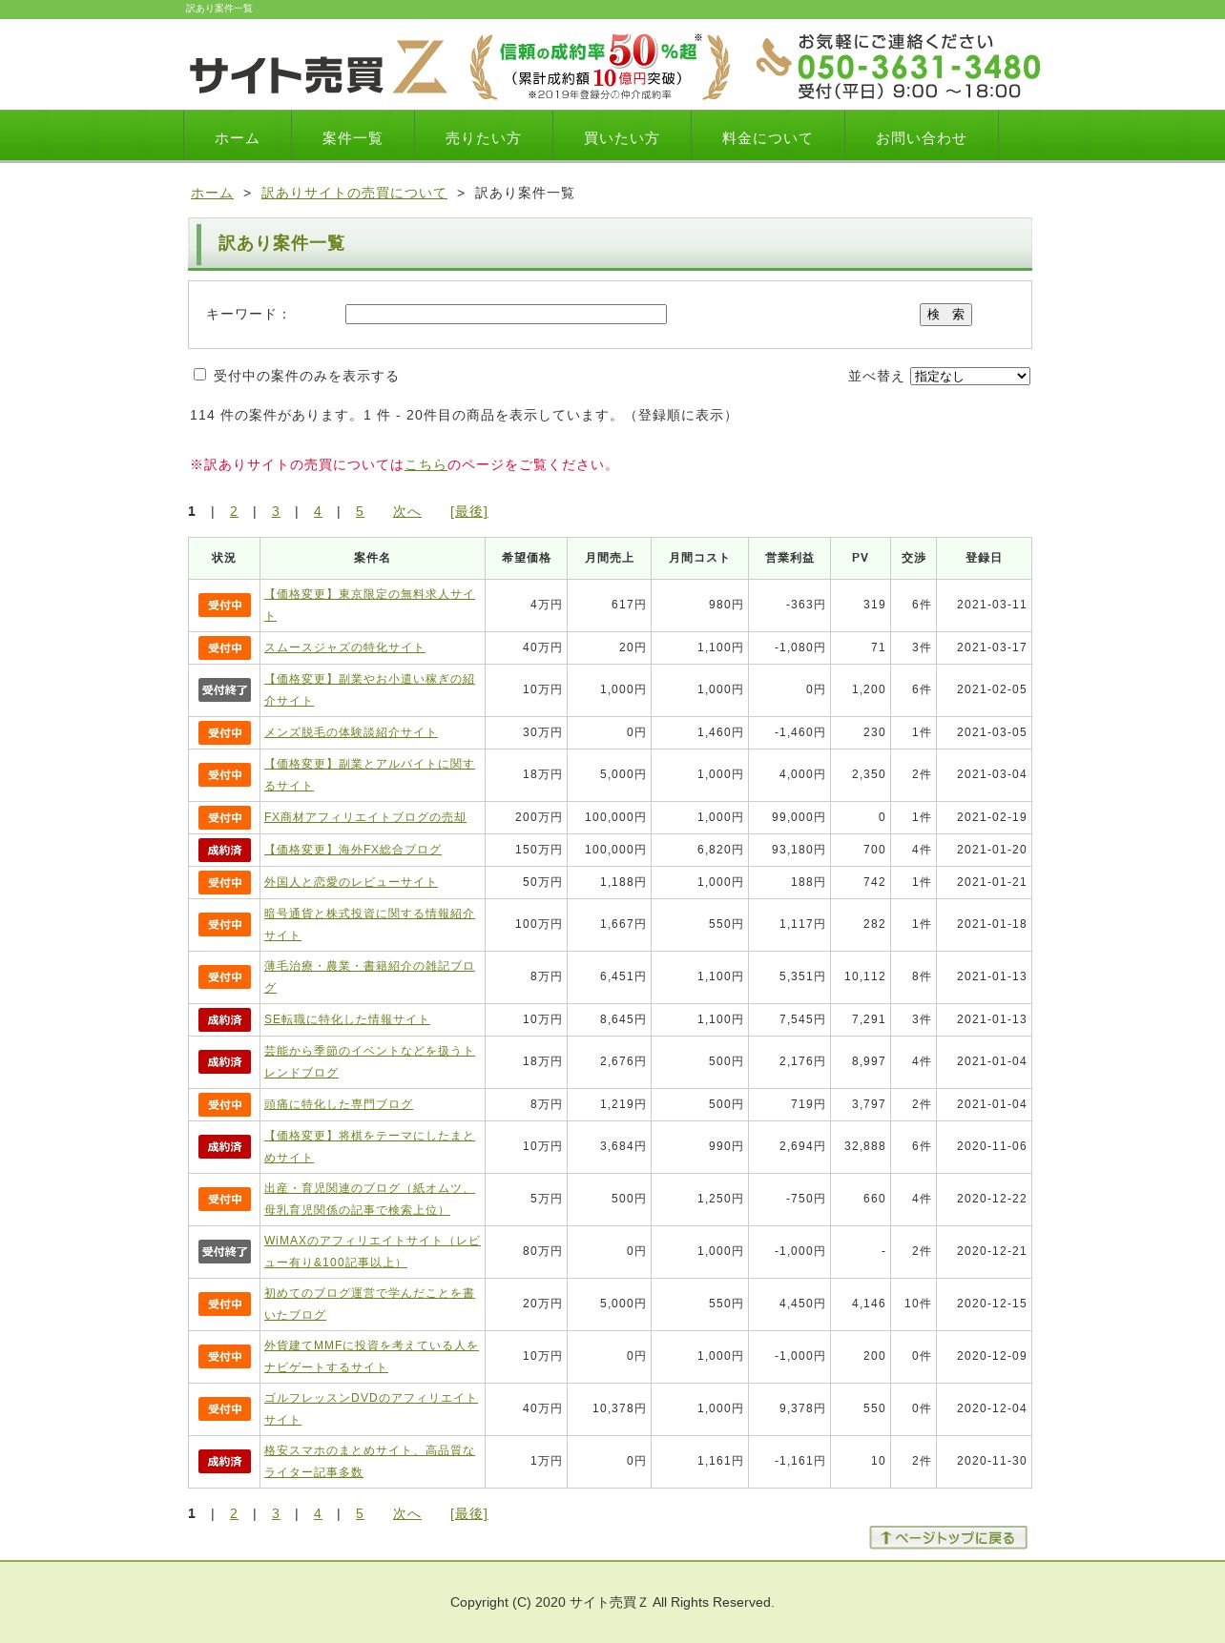Go to page 2 in top pagination
Viewport: 1225px width, 1643px height.
(x=234, y=512)
